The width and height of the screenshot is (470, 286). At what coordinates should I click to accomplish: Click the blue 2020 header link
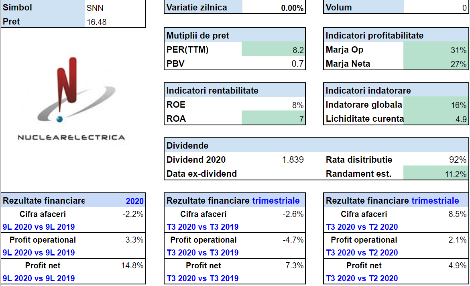pyautogui.click(x=134, y=201)
